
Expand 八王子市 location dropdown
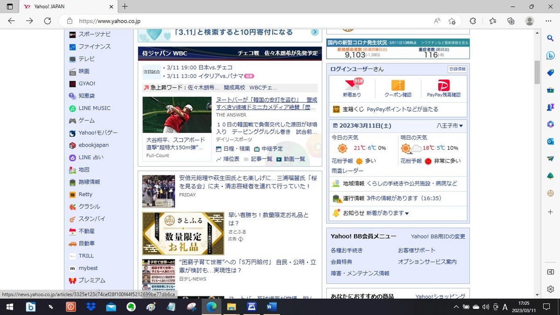450,126
